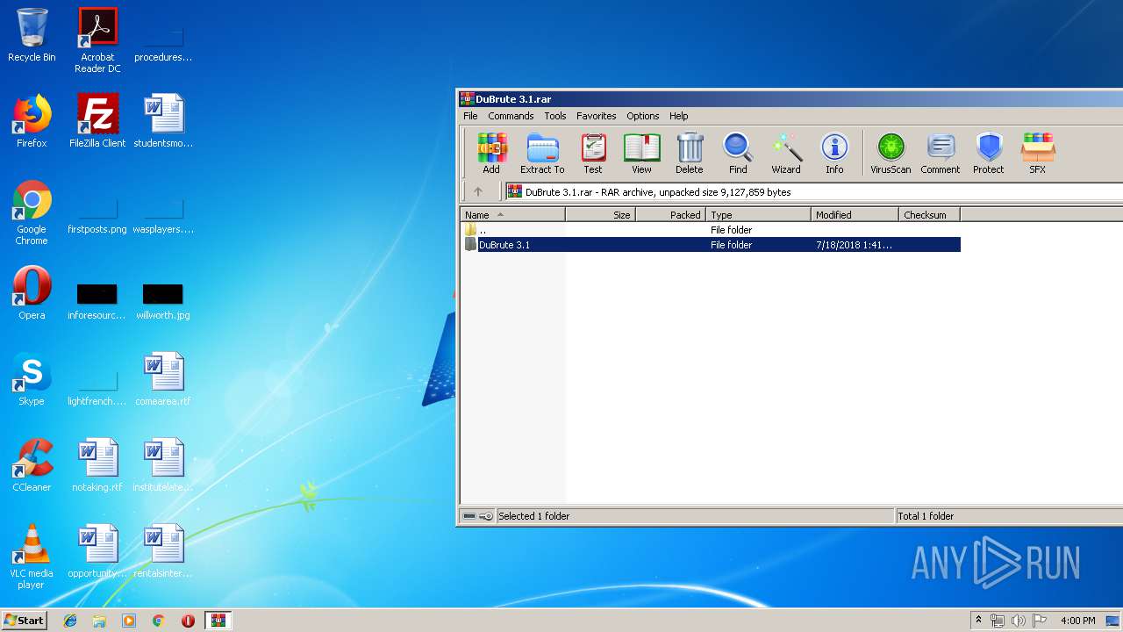The height and width of the screenshot is (632, 1123).
Task: Open the comearea.rtf document
Action: coord(163,379)
